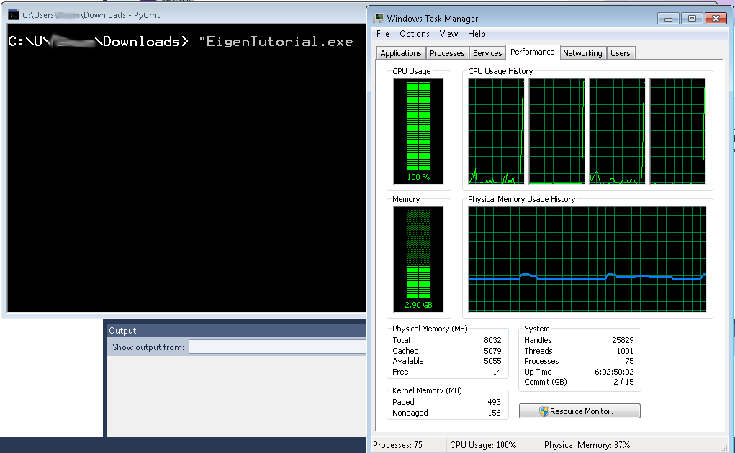Switch to the Applications tab

(x=400, y=53)
